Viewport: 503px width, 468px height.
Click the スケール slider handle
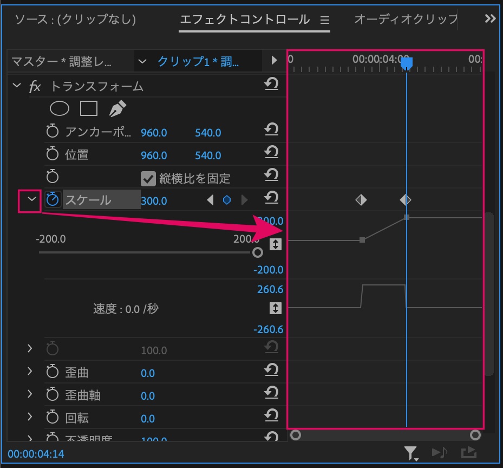click(x=258, y=252)
